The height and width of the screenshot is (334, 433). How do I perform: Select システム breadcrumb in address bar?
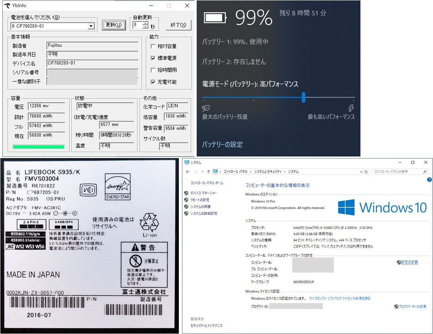coord(293,172)
